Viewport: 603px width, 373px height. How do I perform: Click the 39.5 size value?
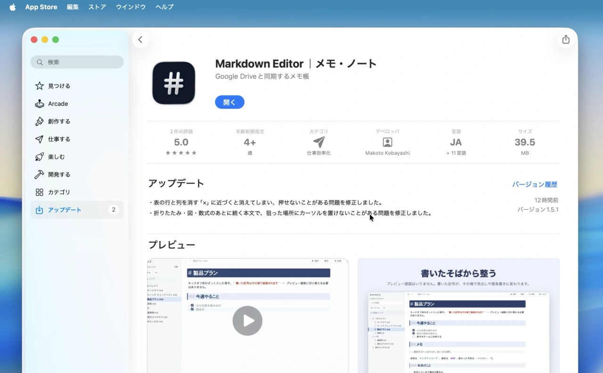525,142
